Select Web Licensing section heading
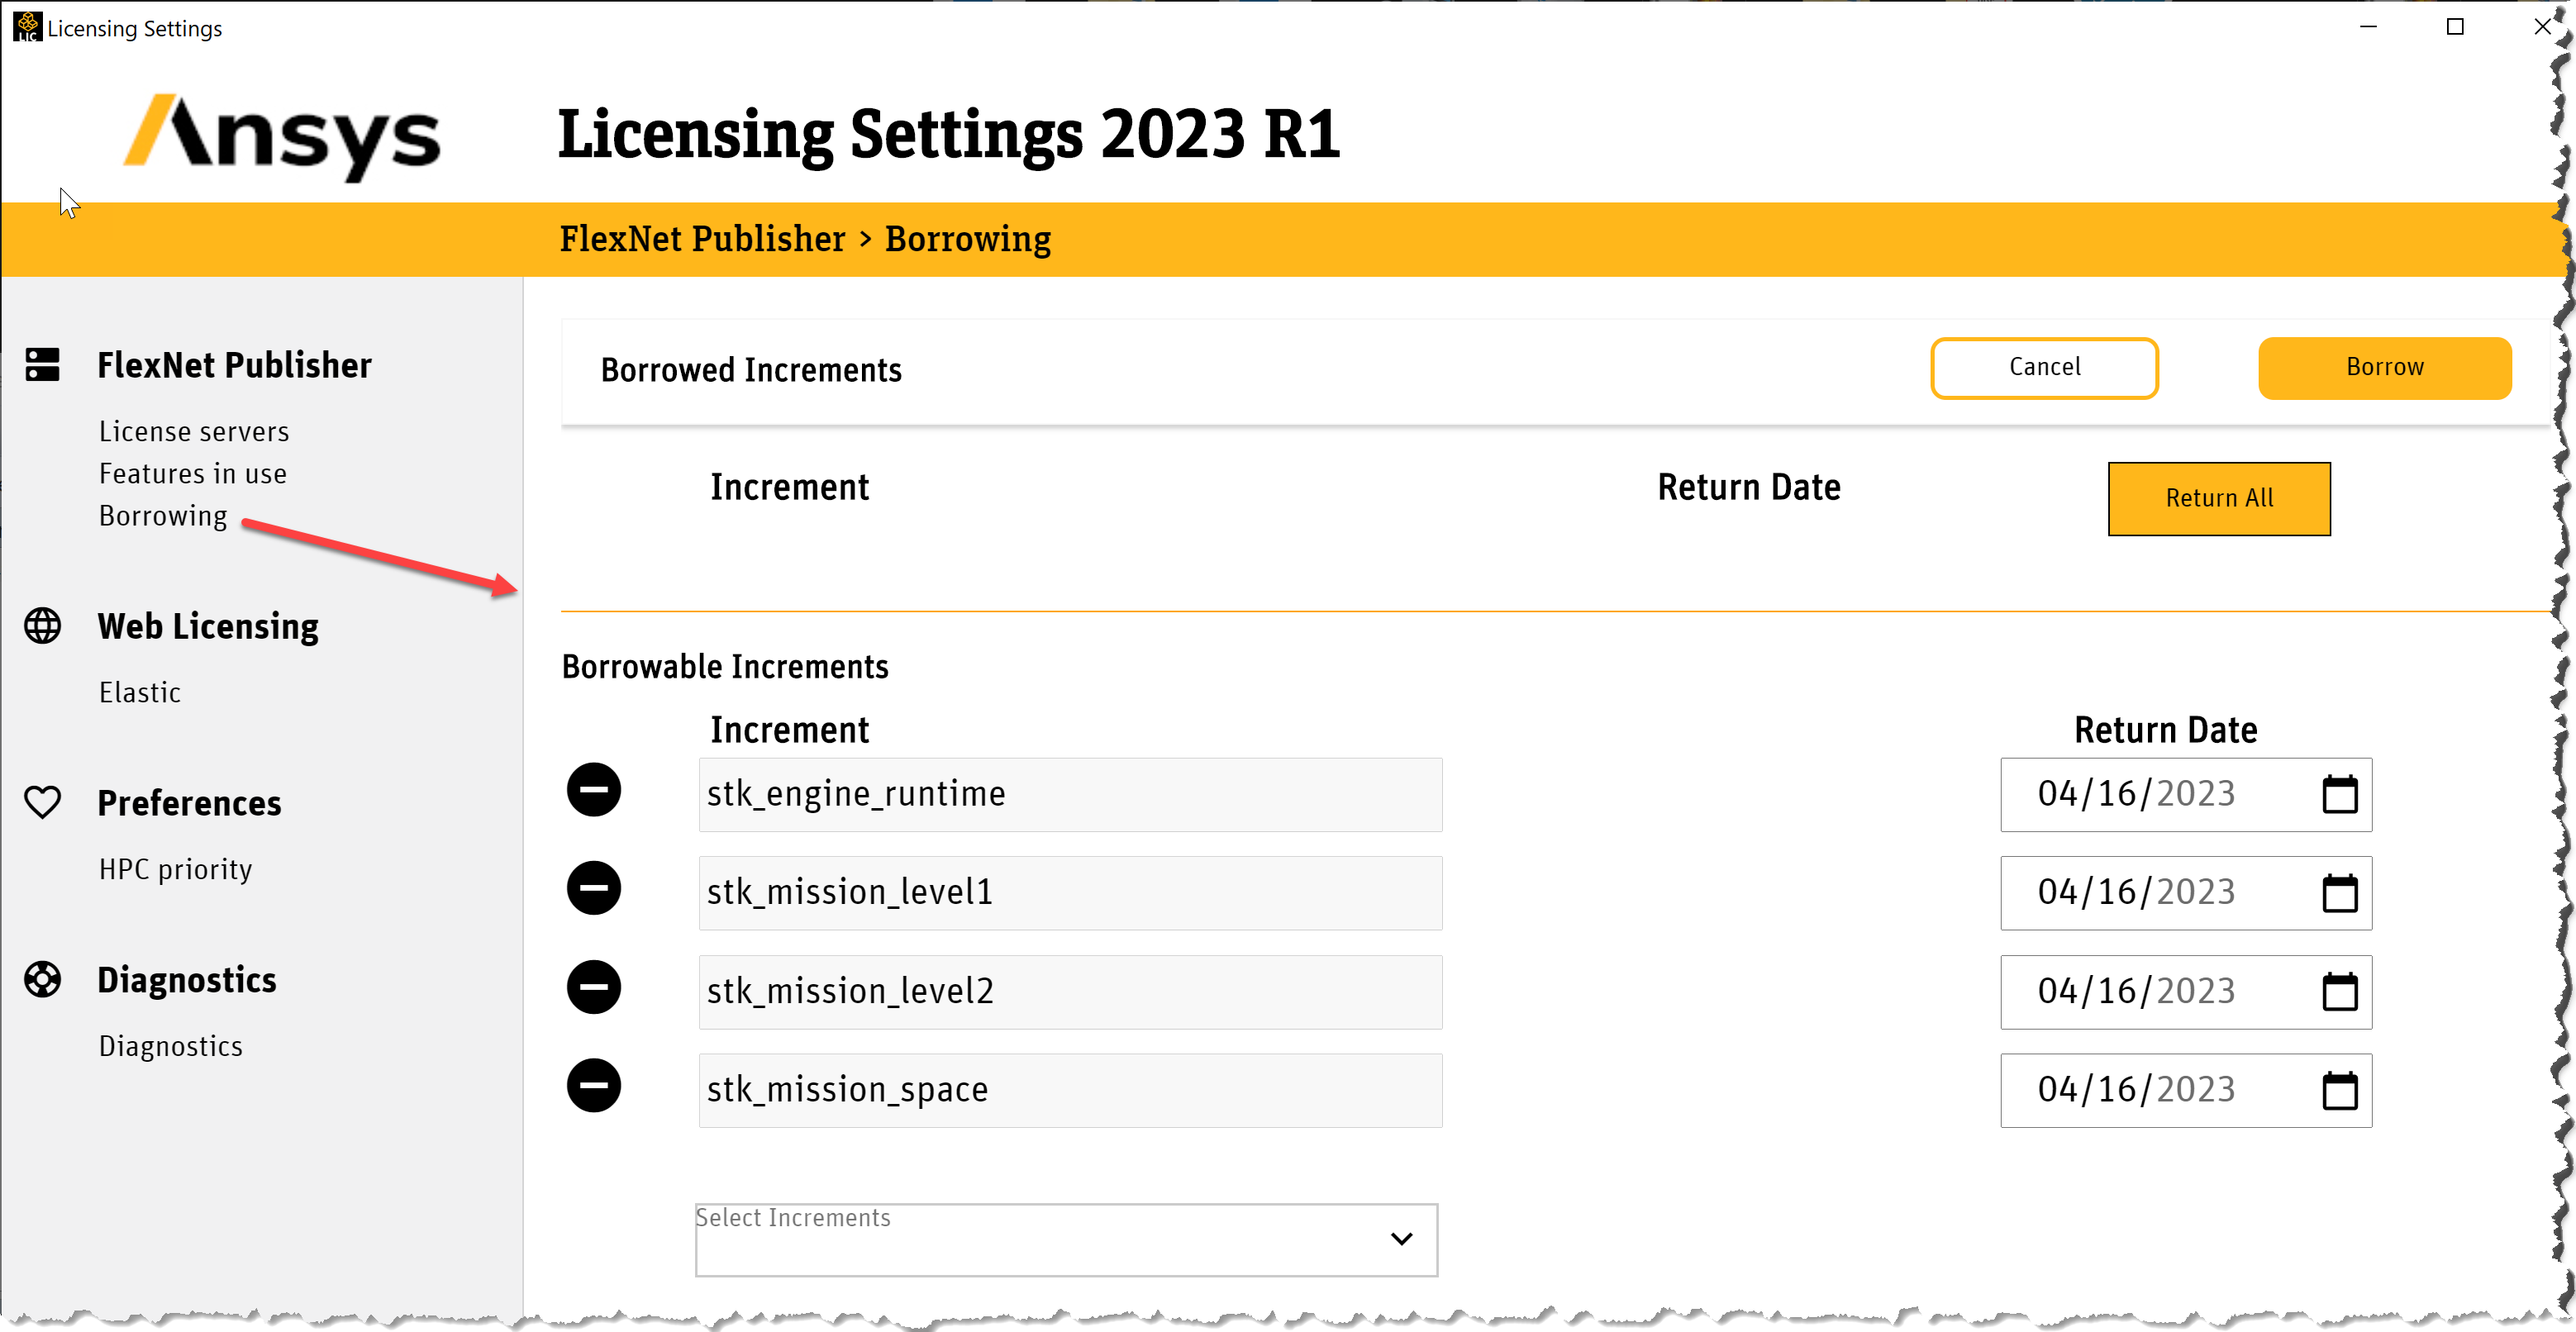The image size is (2576, 1332). pos(208,626)
